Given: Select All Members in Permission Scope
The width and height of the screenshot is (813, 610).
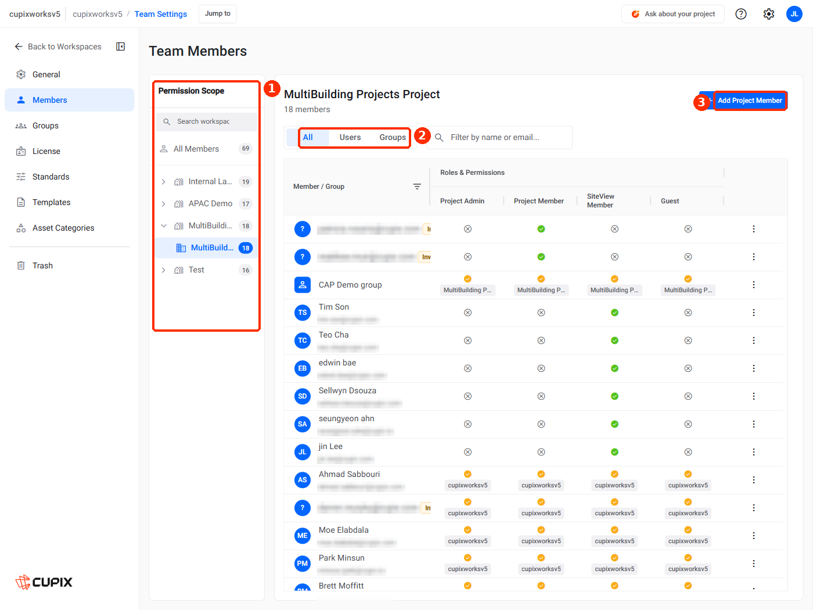Looking at the screenshot, I should click(x=206, y=149).
